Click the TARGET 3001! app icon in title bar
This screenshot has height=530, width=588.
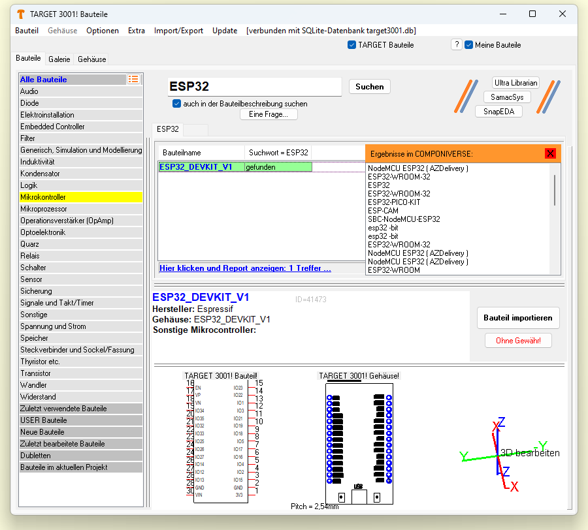[21, 14]
